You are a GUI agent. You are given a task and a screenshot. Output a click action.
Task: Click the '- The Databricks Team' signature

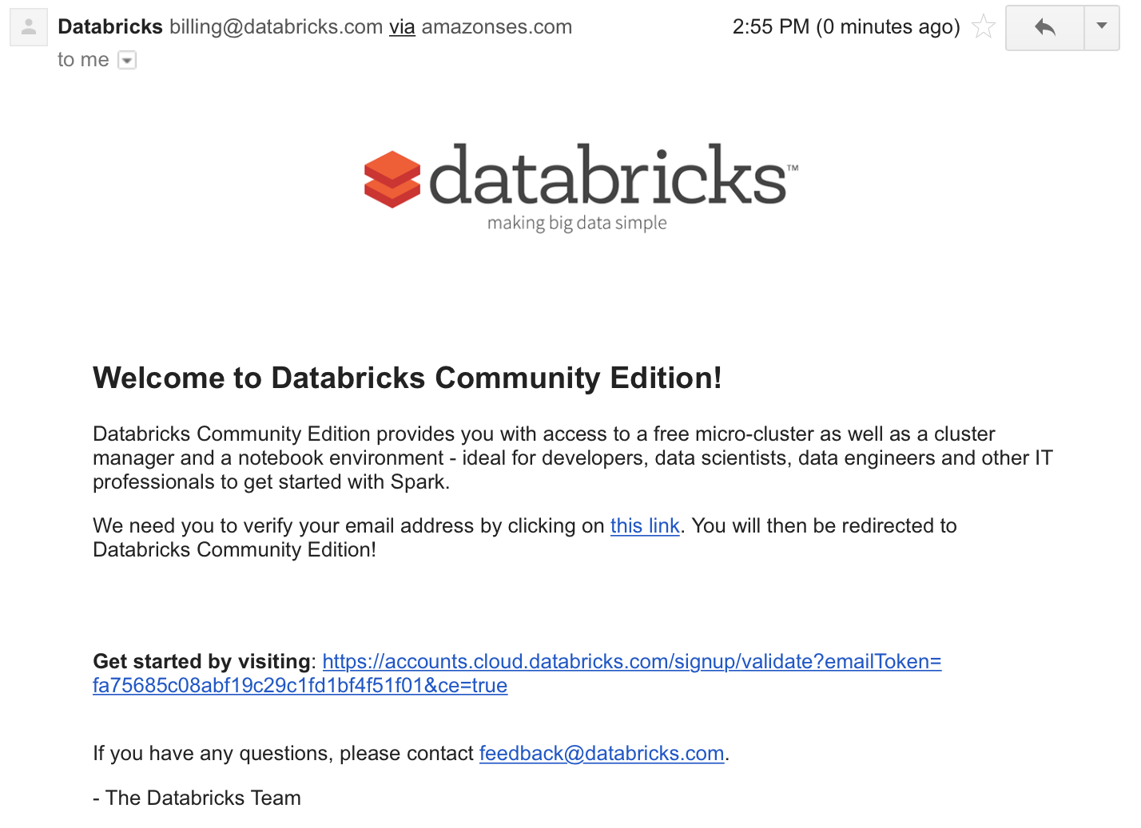point(197,798)
